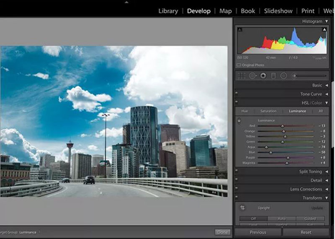Select the Graduated Filter tool
Screen dimensions: 335x239
(x=273, y=76)
